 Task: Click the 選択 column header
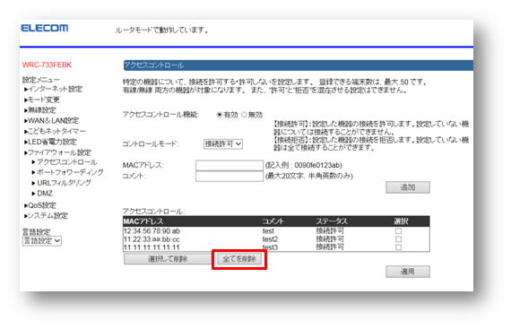pos(401,221)
